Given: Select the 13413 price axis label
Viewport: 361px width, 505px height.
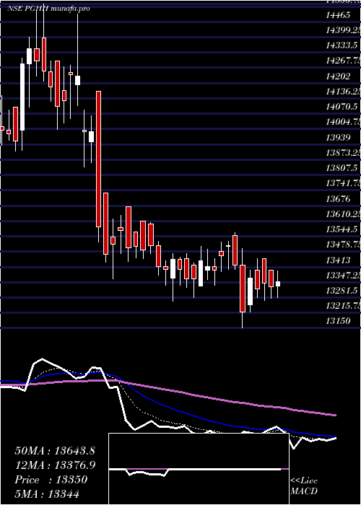Looking at the screenshot, I should (338, 260).
